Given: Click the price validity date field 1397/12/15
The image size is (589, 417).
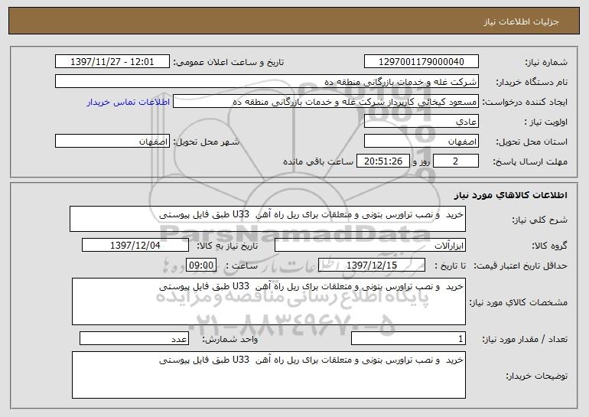Looking at the screenshot, I should (372, 266).
